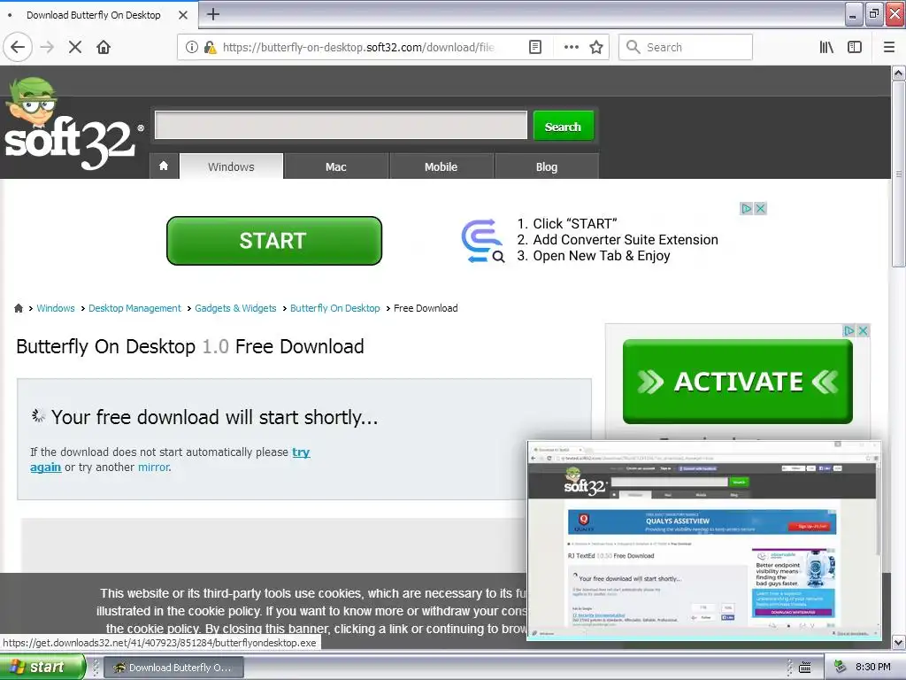Click the system tray network icon
The height and width of the screenshot is (680, 906).
[841, 667]
